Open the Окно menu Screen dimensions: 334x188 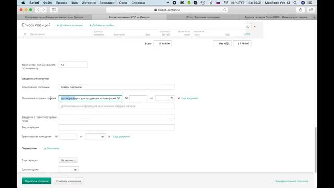coord(123,3)
